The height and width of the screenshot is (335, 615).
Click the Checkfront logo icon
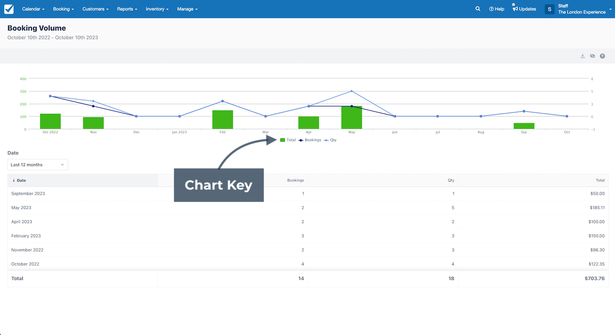(9, 9)
